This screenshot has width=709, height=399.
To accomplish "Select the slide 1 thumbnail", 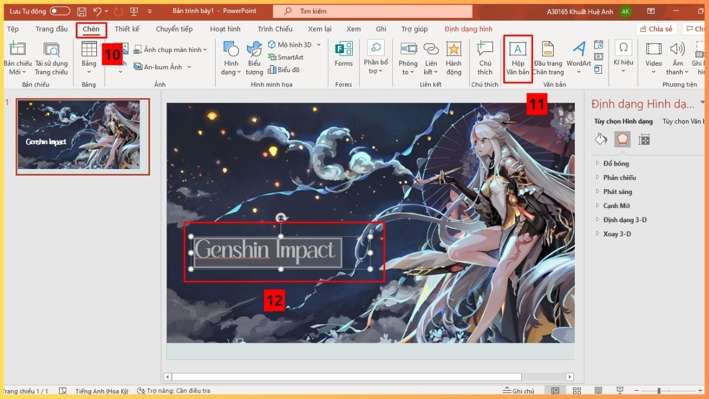I will pyautogui.click(x=82, y=137).
